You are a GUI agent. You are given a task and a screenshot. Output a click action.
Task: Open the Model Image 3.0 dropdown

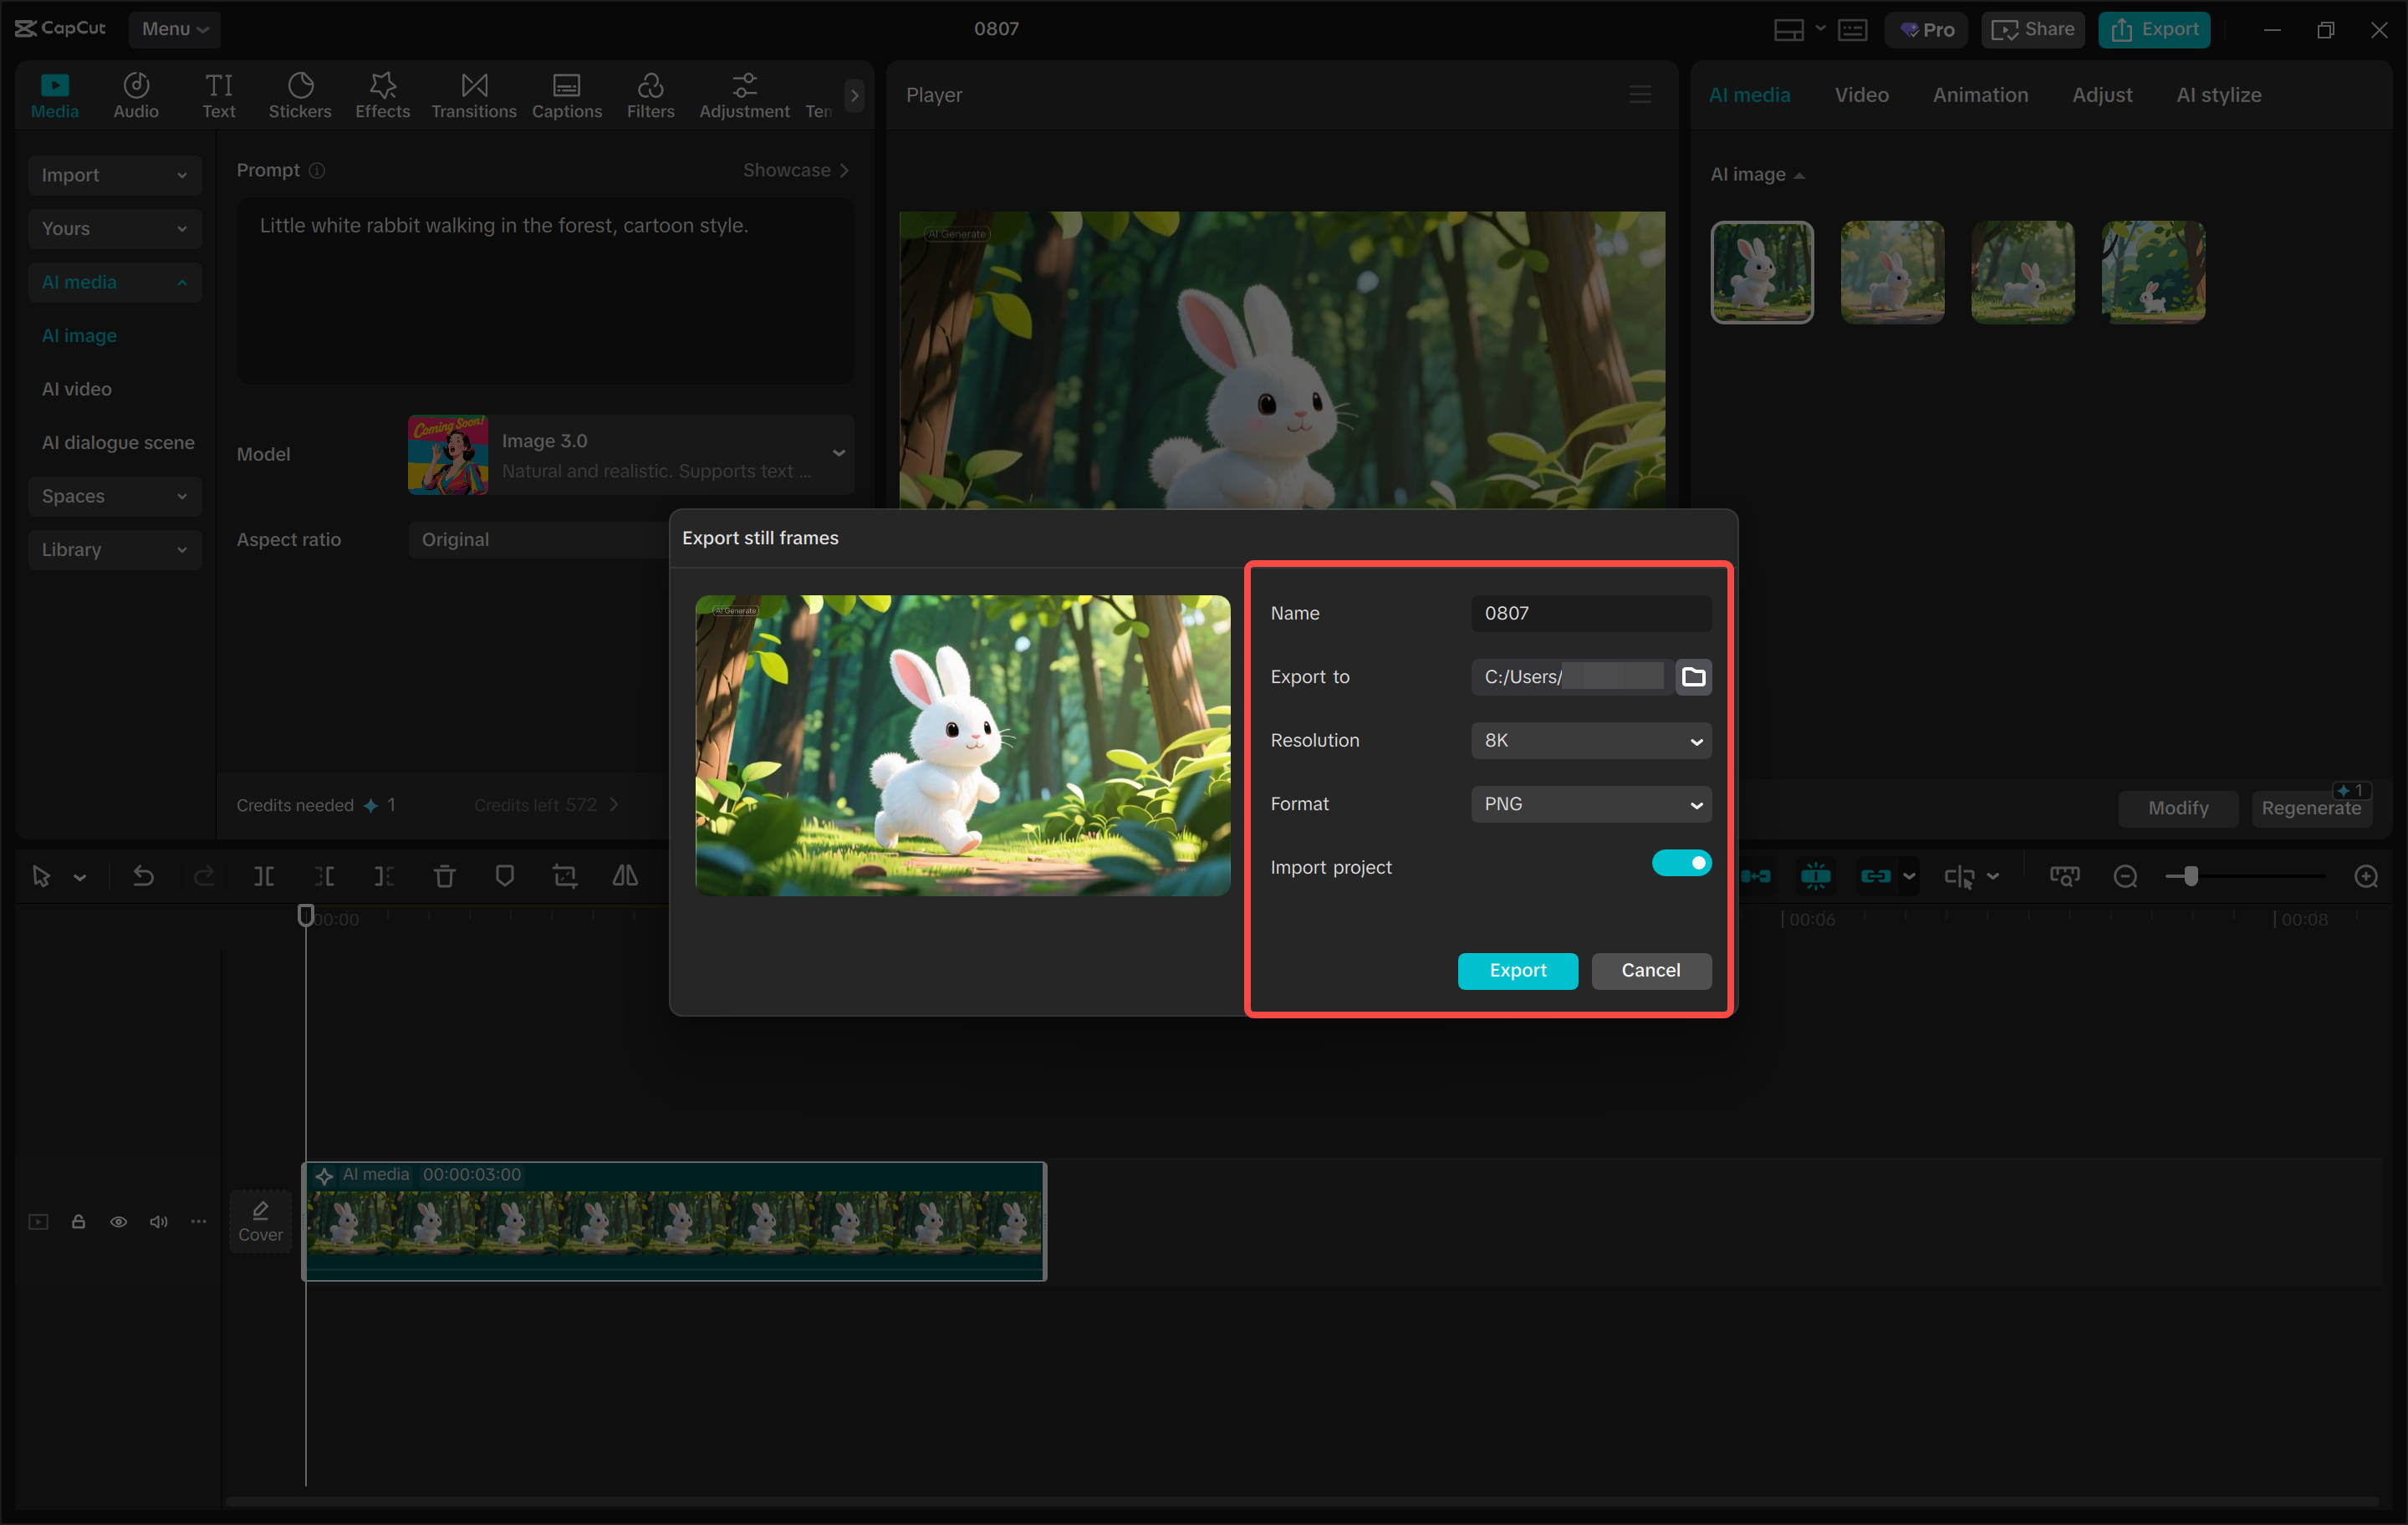[631, 454]
